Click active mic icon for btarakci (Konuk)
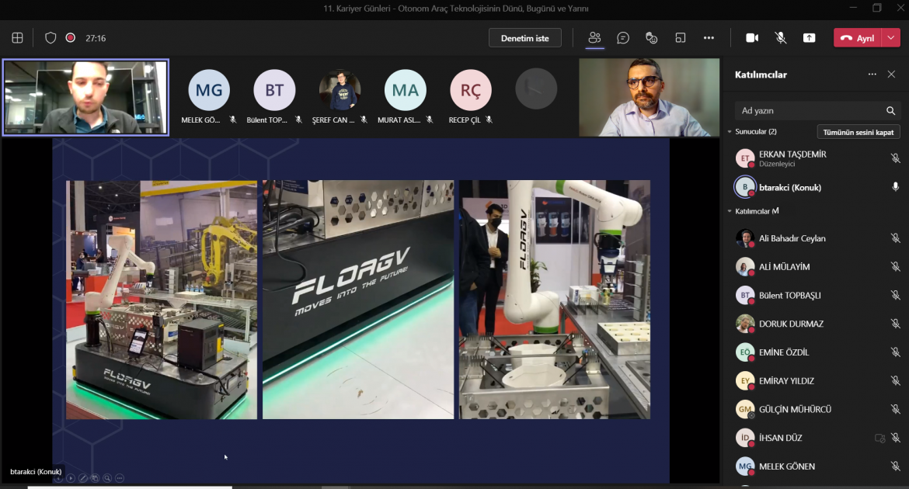This screenshot has height=489, width=909. (x=895, y=186)
